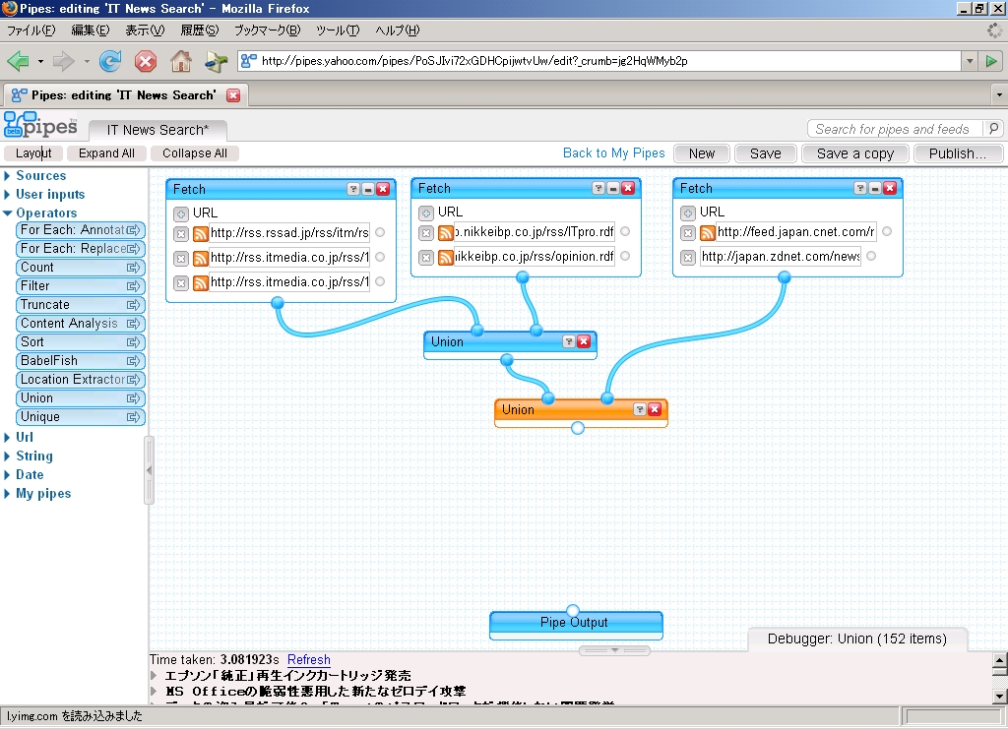Click the RSS icon beside feed.japan.cnet.com URL
1008x730 pixels.
pyautogui.click(x=708, y=232)
